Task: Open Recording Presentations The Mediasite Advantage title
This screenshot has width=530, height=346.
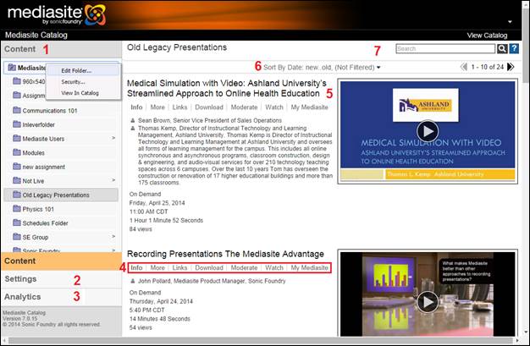Action: click(x=225, y=254)
